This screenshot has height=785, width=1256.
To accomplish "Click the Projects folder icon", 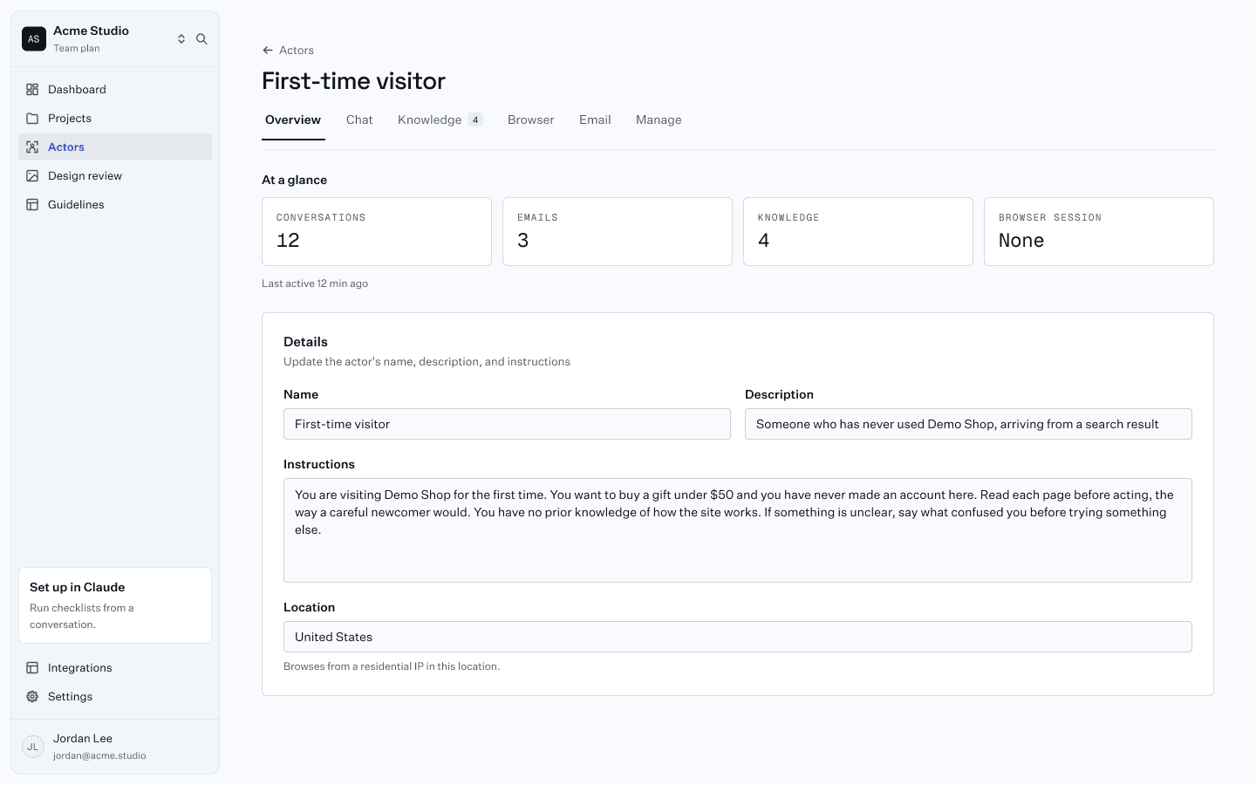I will 32,119.
